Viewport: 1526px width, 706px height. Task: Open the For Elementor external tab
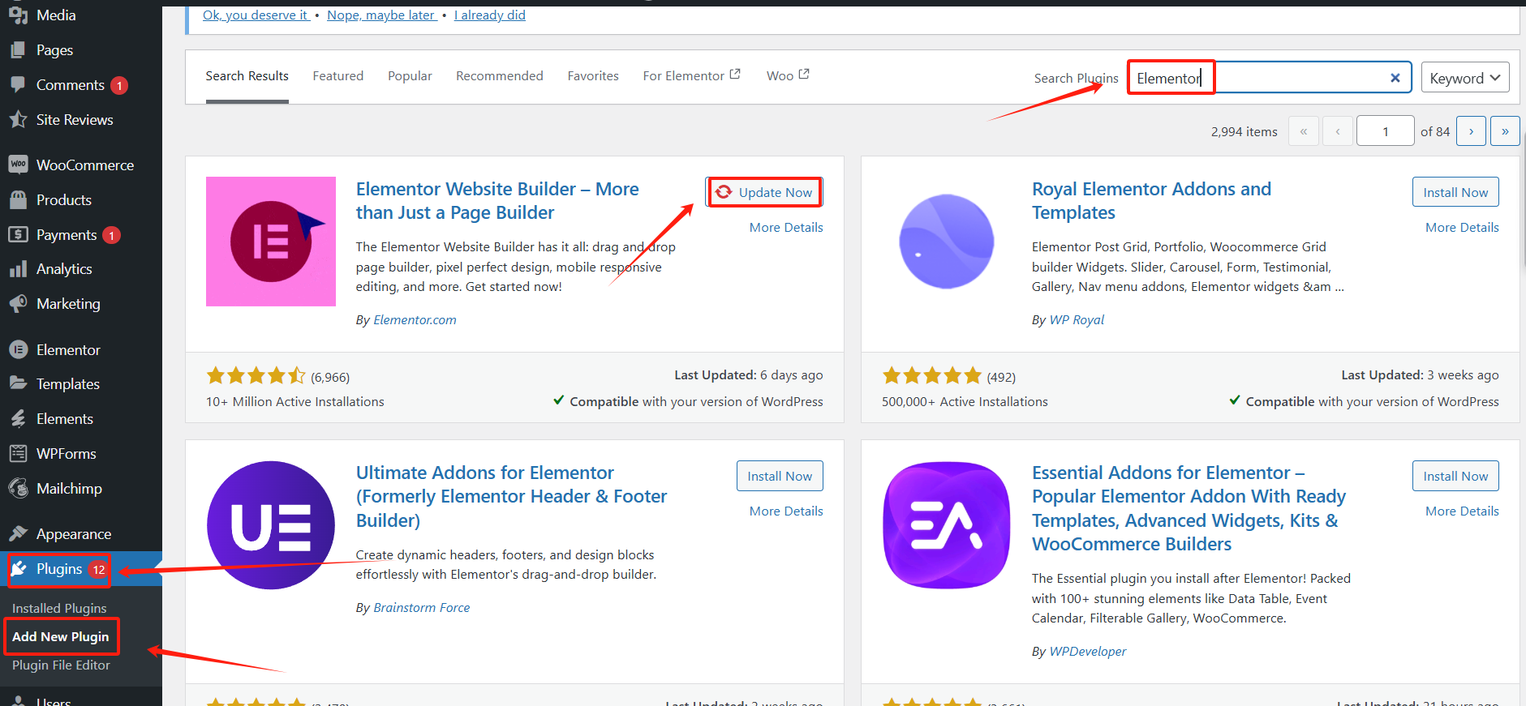(692, 75)
